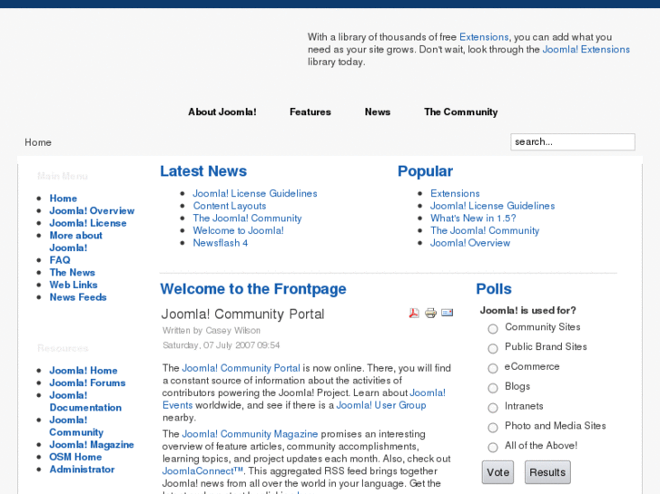Open the Joomla! Magazine resource link
Viewport: 660px width, 494px height.
pyautogui.click(x=92, y=444)
